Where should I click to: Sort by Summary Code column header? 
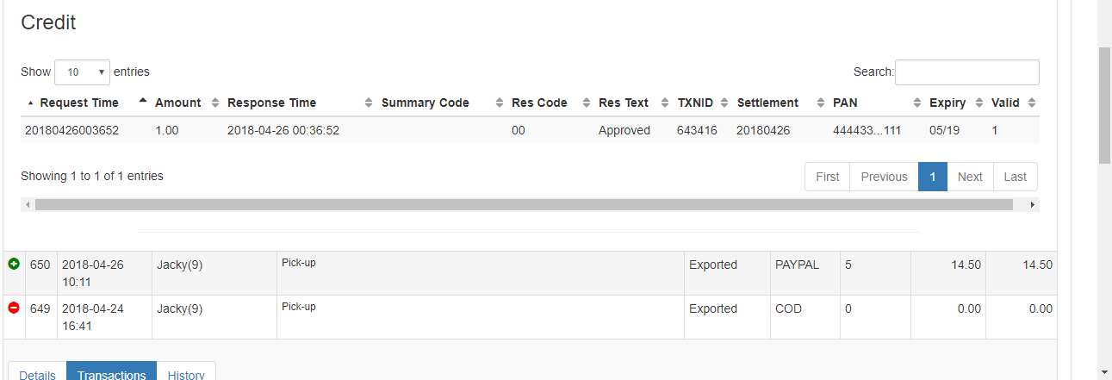point(425,103)
